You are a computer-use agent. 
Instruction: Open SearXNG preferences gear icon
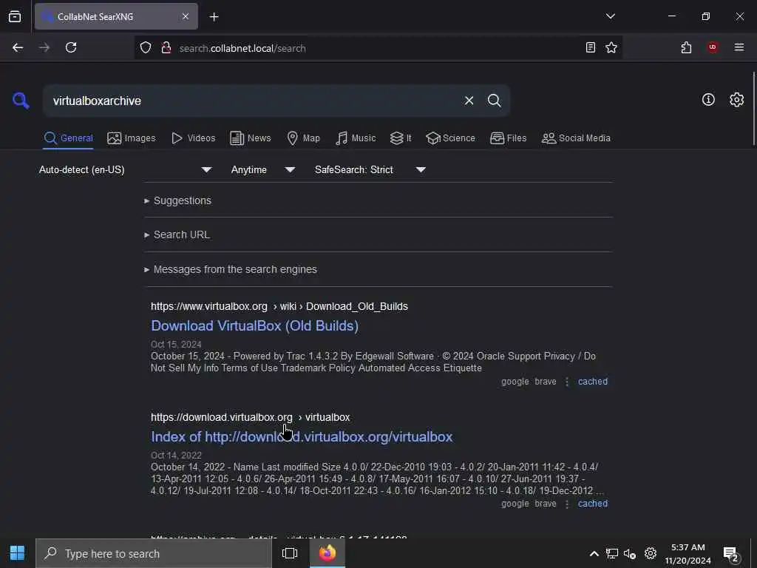[736, 100]
